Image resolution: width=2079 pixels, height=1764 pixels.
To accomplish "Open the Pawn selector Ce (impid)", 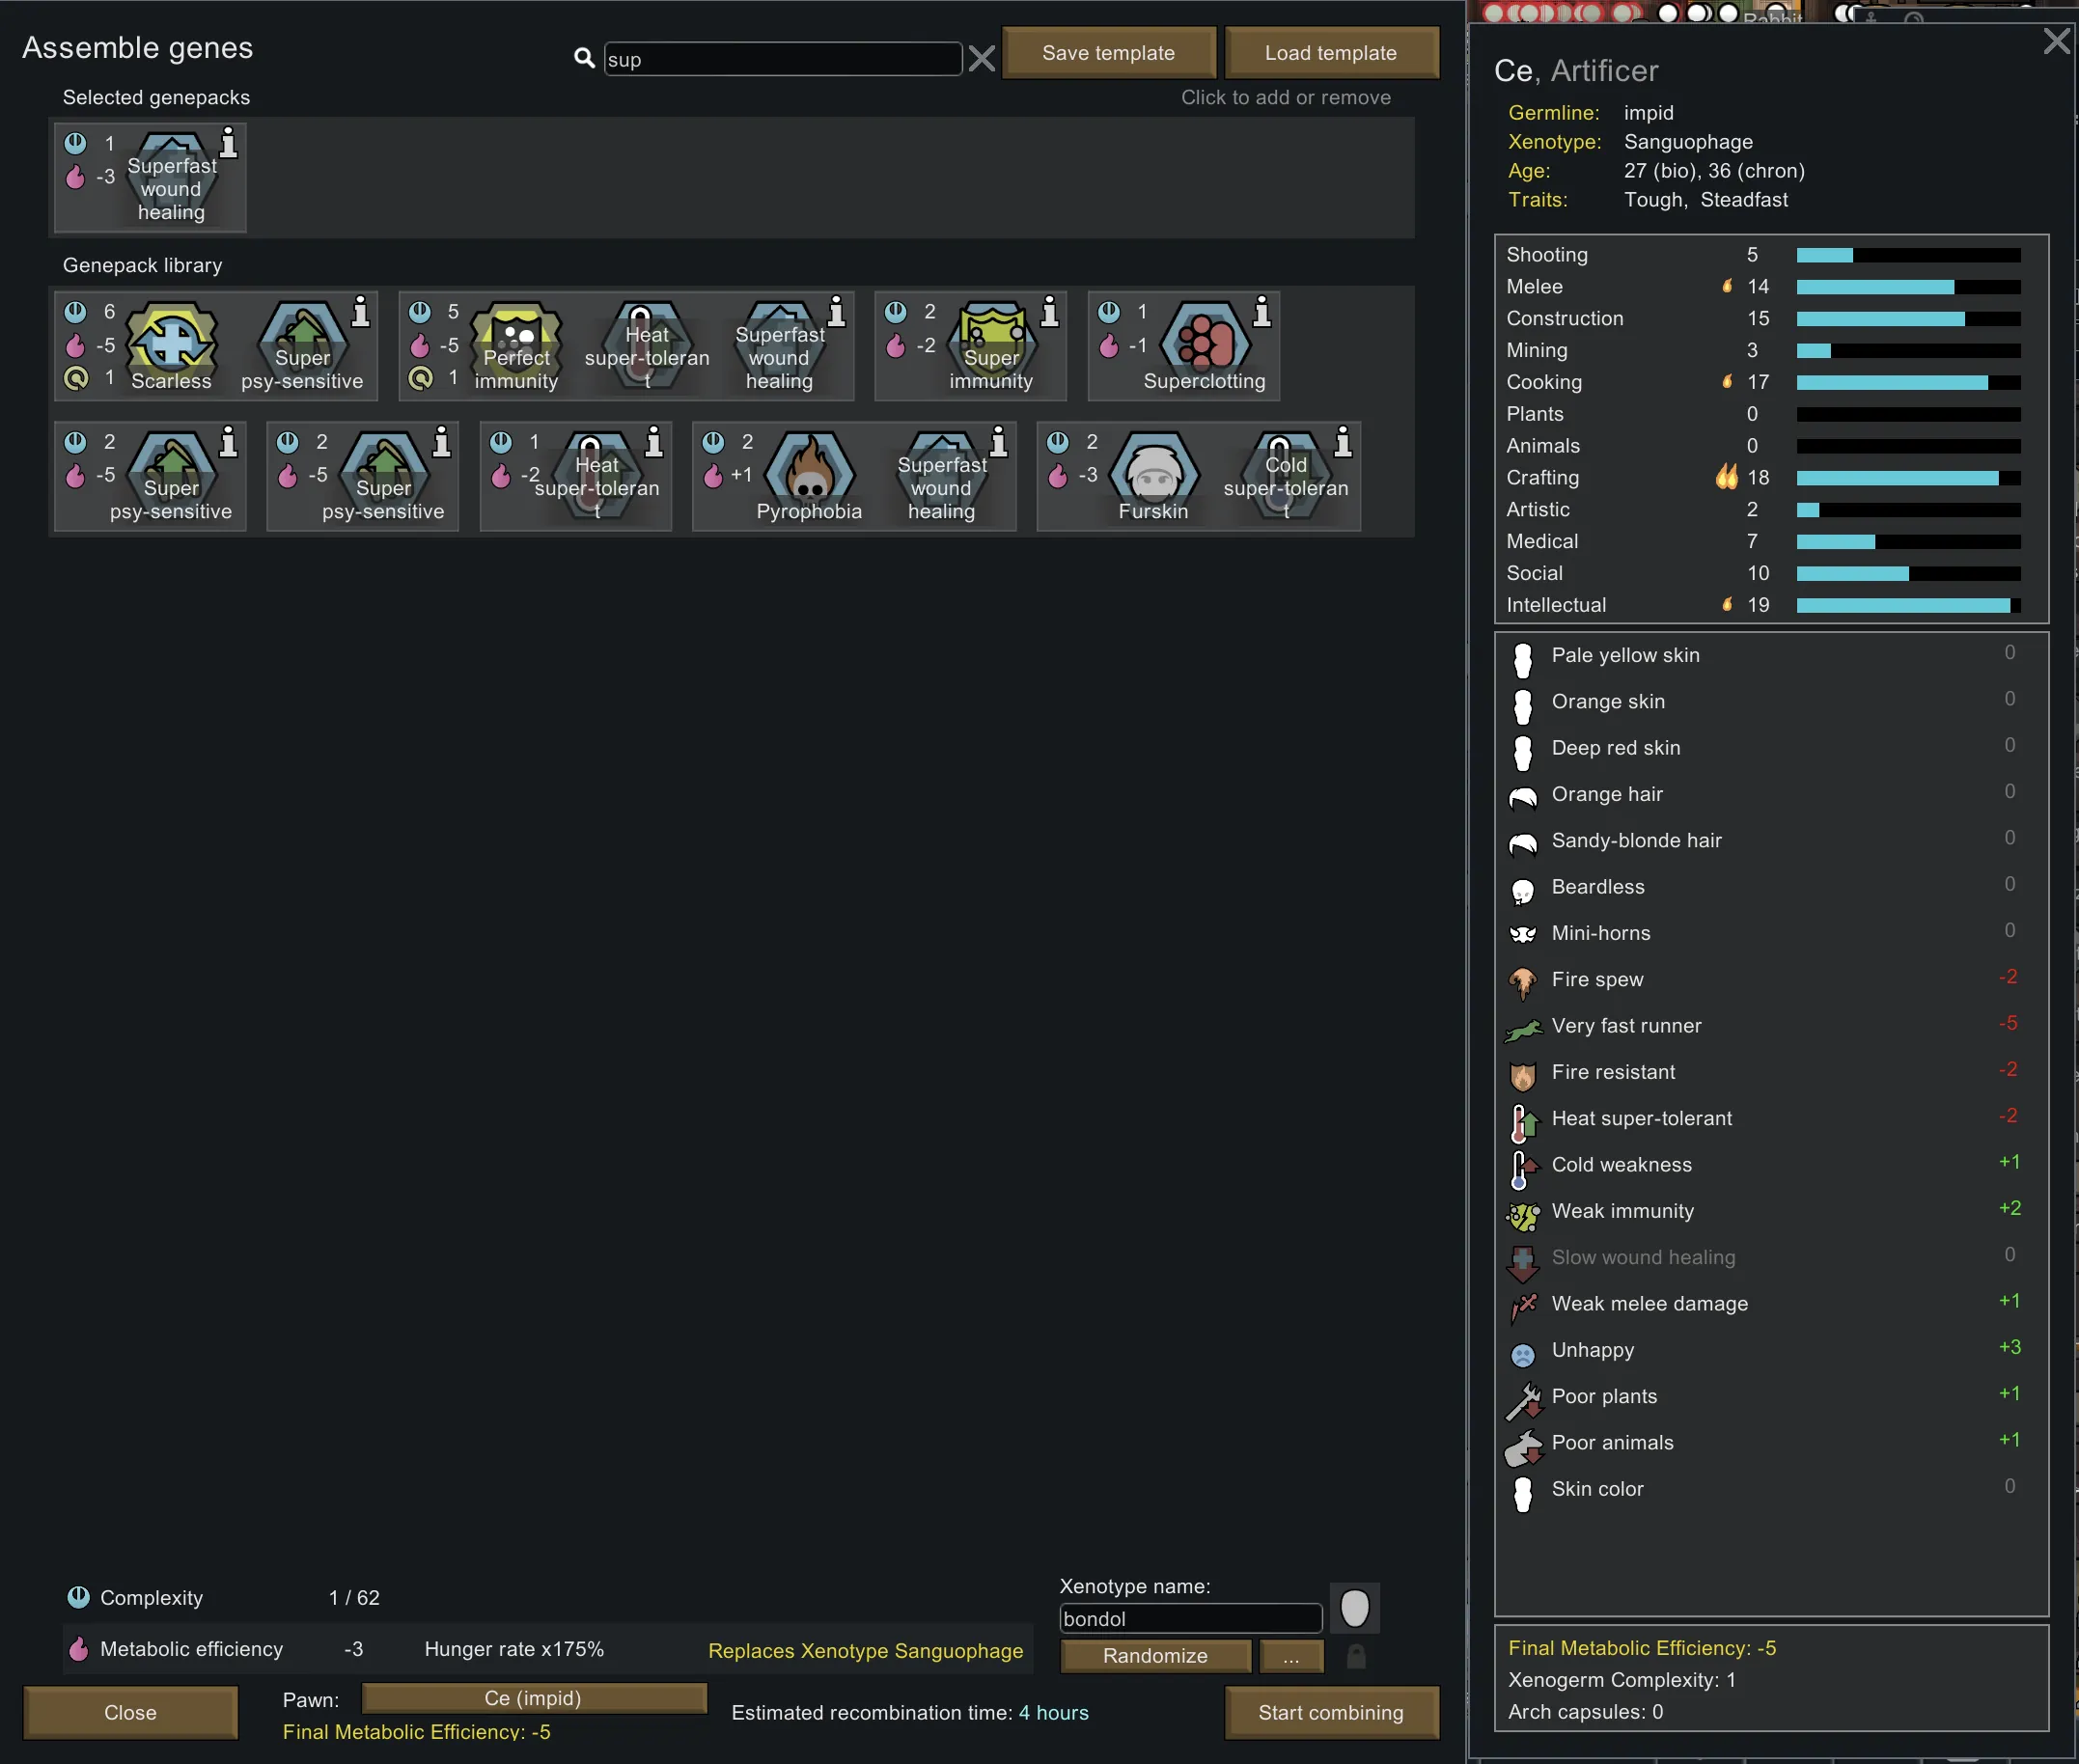I will [x=533, y=1698].
